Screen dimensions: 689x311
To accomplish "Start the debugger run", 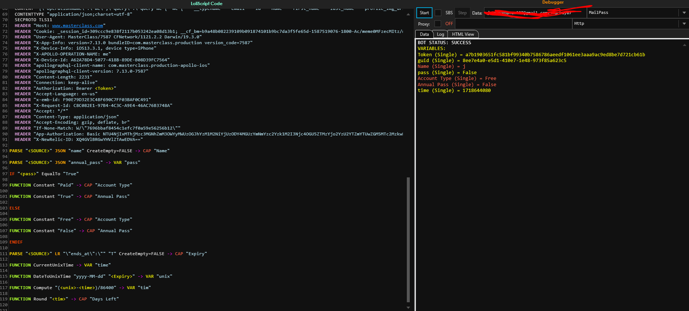I will (425, 12).
